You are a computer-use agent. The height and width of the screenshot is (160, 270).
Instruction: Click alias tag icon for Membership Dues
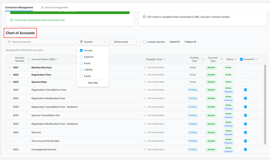point(145,68)
